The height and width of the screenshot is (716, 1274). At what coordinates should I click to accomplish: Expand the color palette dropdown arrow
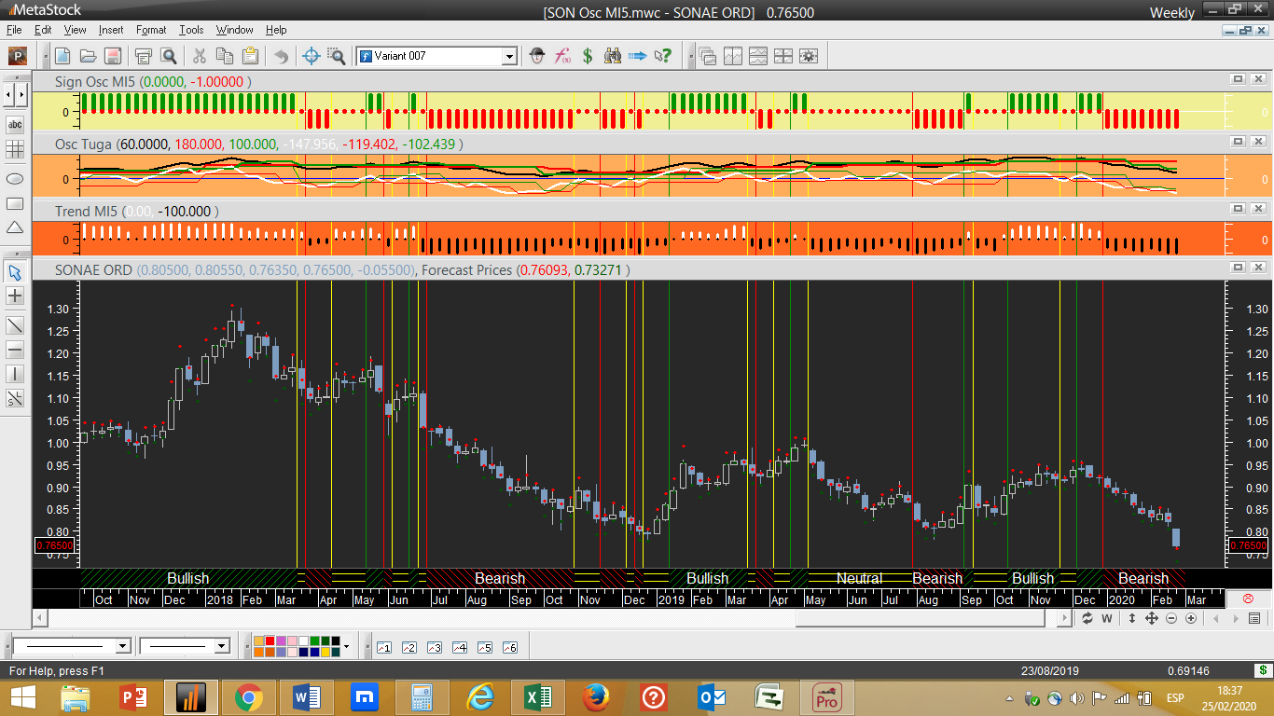[x=346, y=646]
